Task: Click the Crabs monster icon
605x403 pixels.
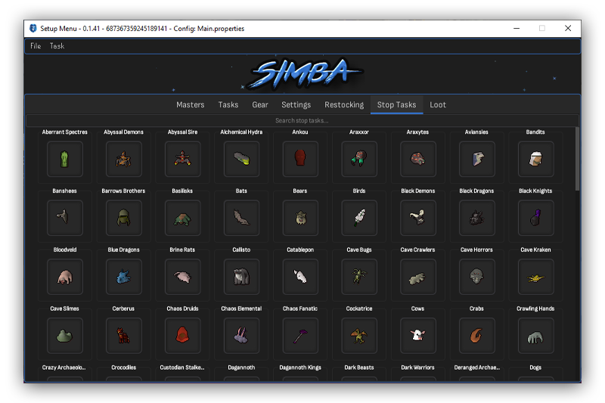Action: tap(476, 336)
